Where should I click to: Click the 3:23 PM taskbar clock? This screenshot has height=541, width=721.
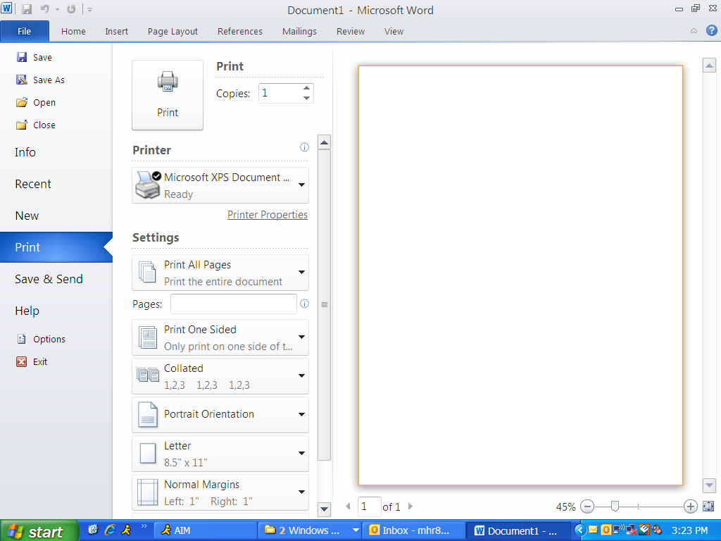pyautogui.click(x=689, y=530)
